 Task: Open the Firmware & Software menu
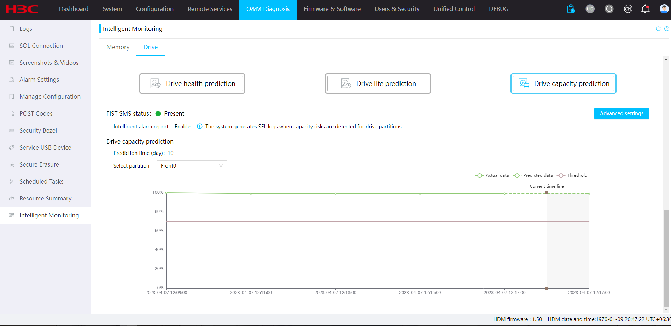332,9
